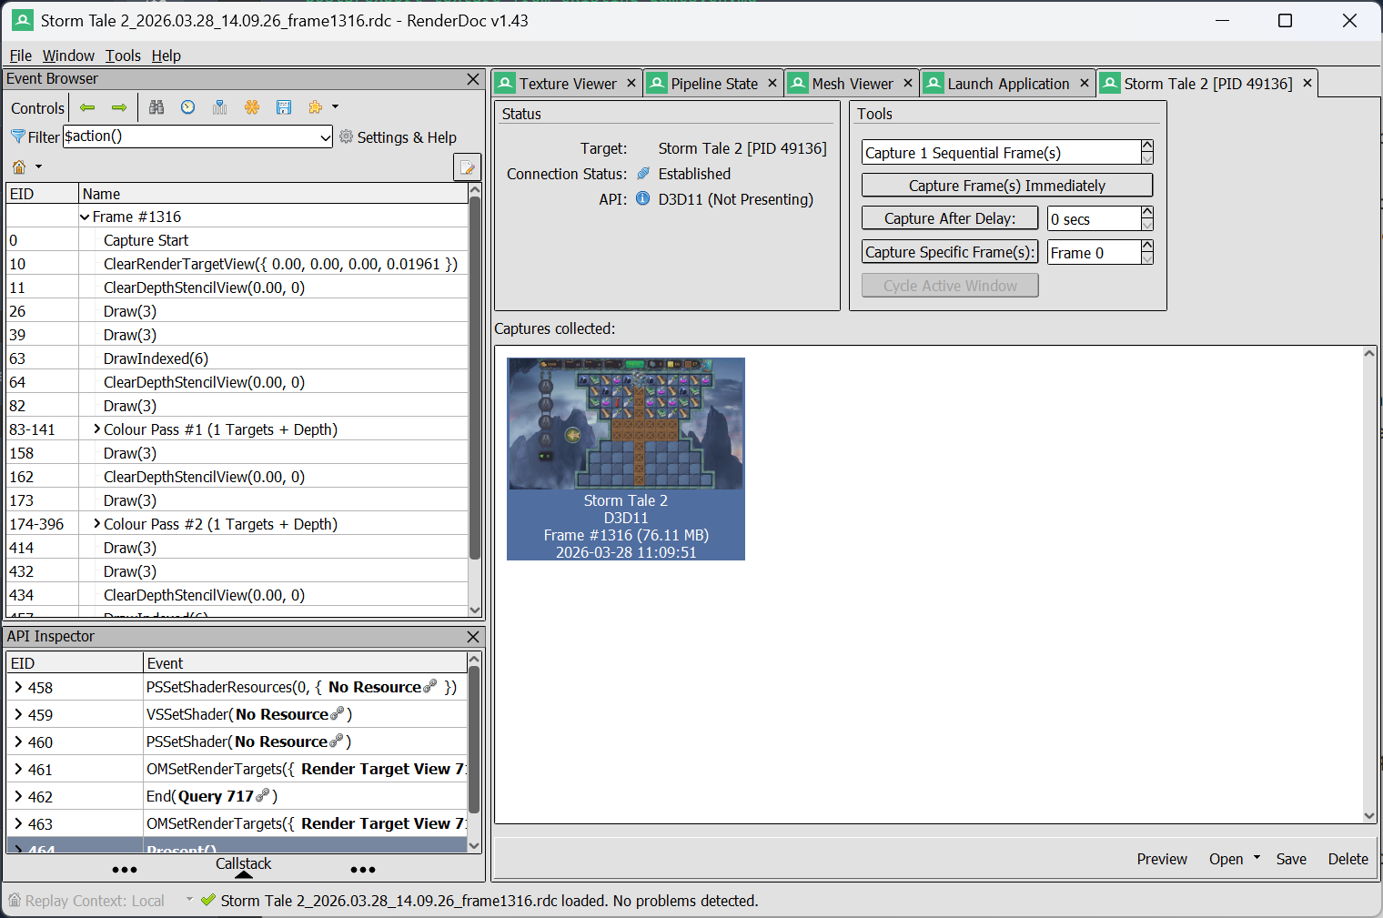Click the clock icon to time durations

pos(187,107)
